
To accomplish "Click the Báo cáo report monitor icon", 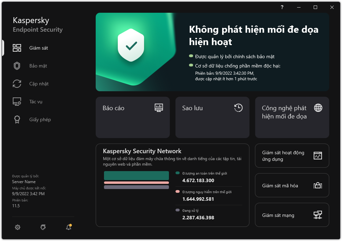I will click(x=159, y=108).
